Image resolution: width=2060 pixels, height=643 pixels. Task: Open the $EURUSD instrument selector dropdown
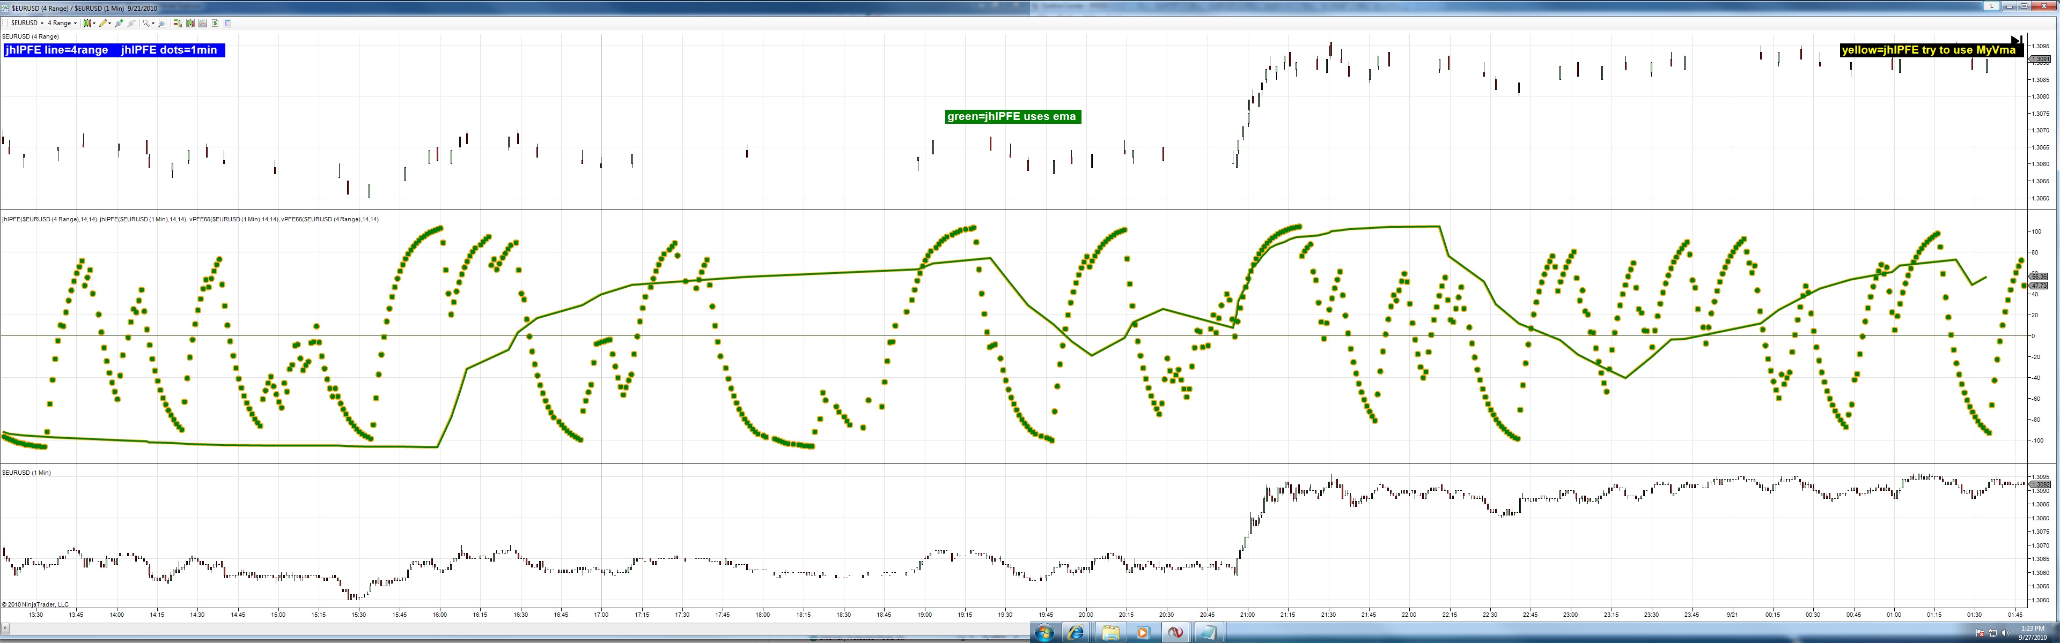click(27, 23)
